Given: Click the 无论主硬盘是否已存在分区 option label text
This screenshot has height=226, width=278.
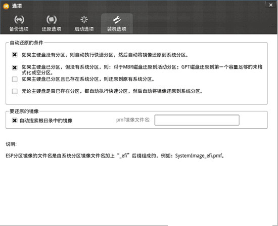Looking at the screenshot, I should click(112, 91).
